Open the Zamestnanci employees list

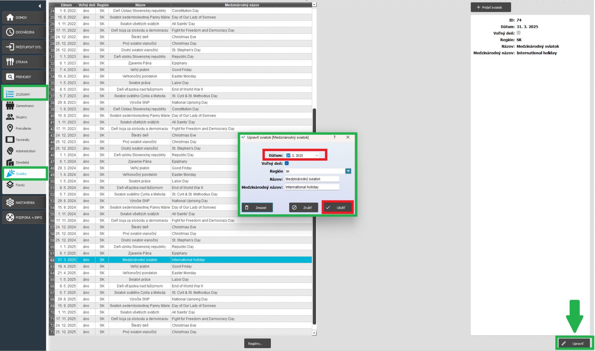(24, 106)
